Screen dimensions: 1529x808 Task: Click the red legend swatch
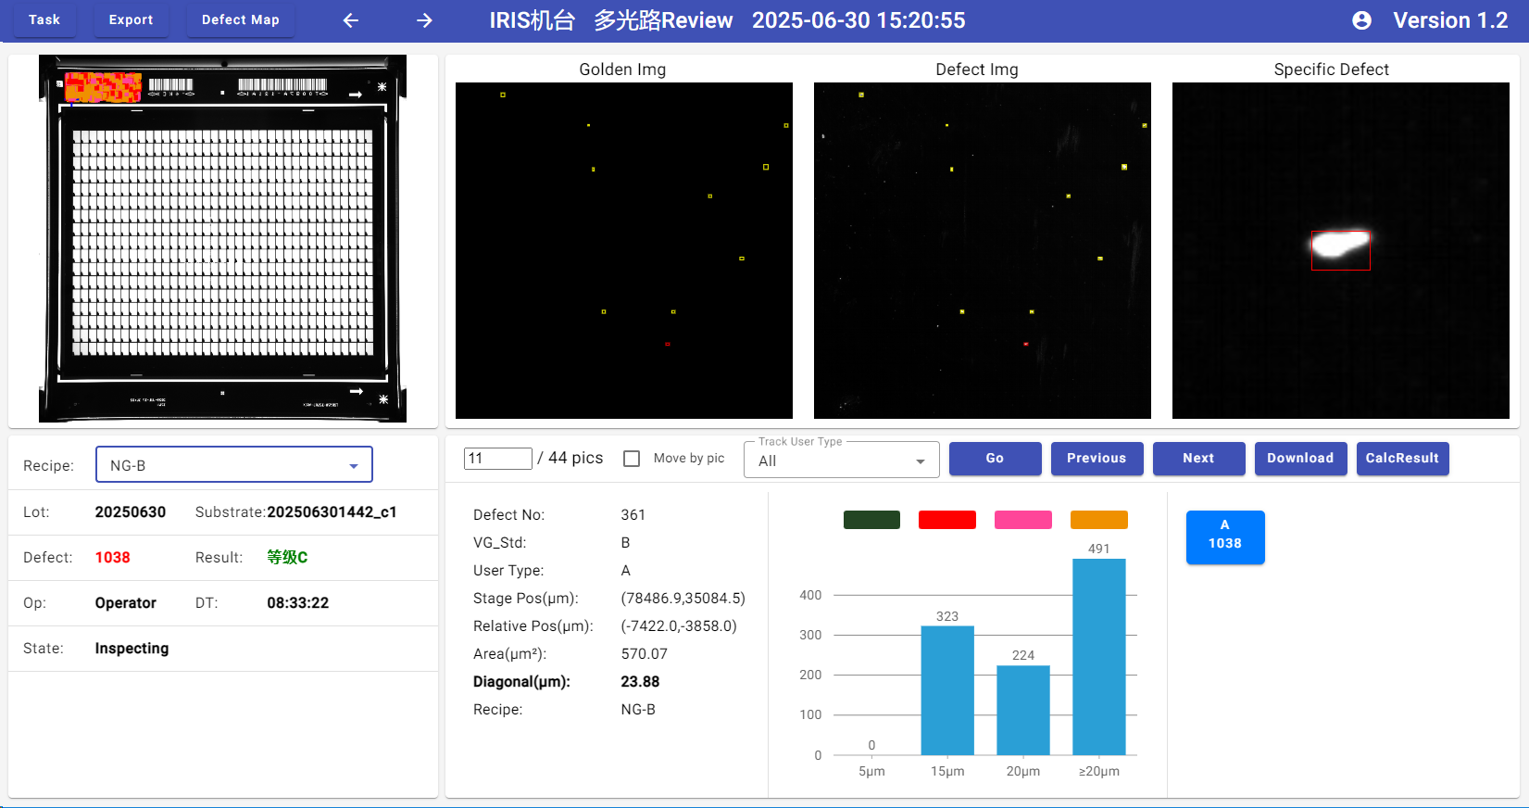[x=947, y=520]
